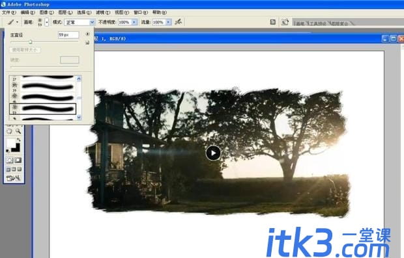Select the Hand tool in toolbox
Viewport: 404px width, 258px height.
tap(9, 131)
